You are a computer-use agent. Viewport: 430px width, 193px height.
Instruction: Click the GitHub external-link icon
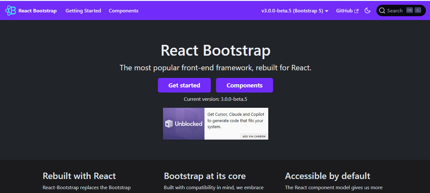[x=356, y=10]
